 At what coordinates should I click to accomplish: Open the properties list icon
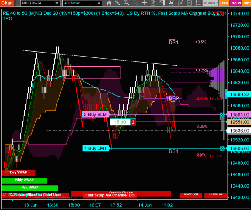point(198,3)
